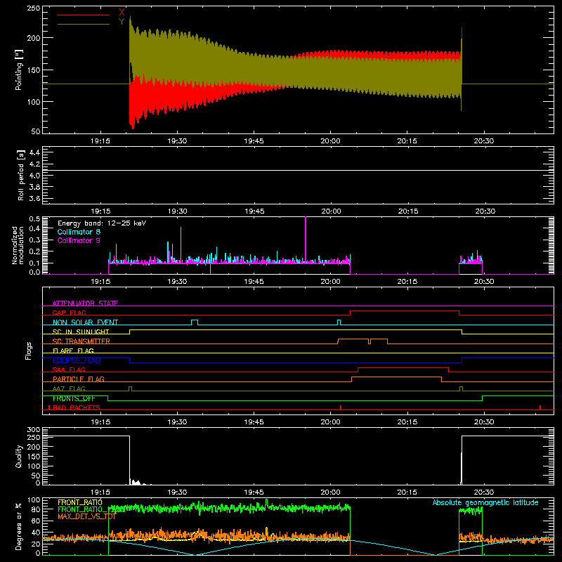Click the cyan 'Collimator 8' legend entry
This screenshot has height=562, width=562.
click(x=79, y=232)
